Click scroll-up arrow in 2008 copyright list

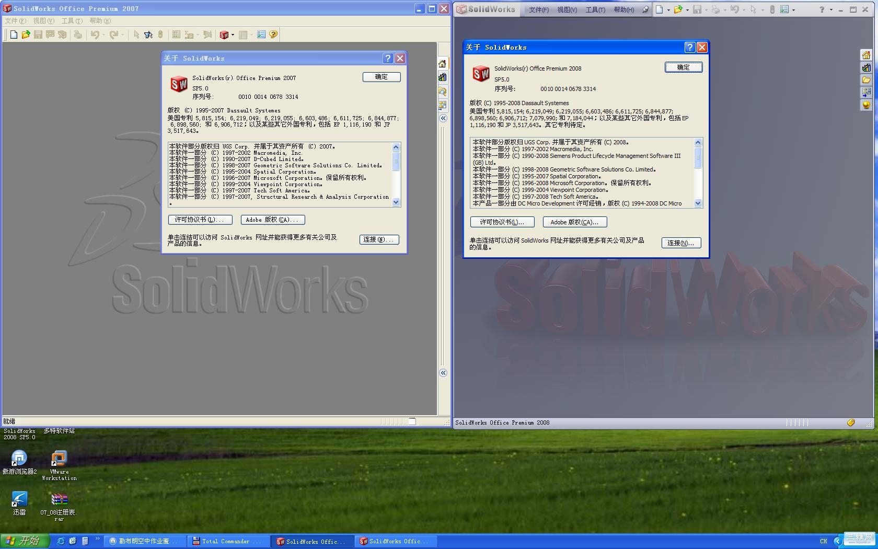click(x=698, y=142)
